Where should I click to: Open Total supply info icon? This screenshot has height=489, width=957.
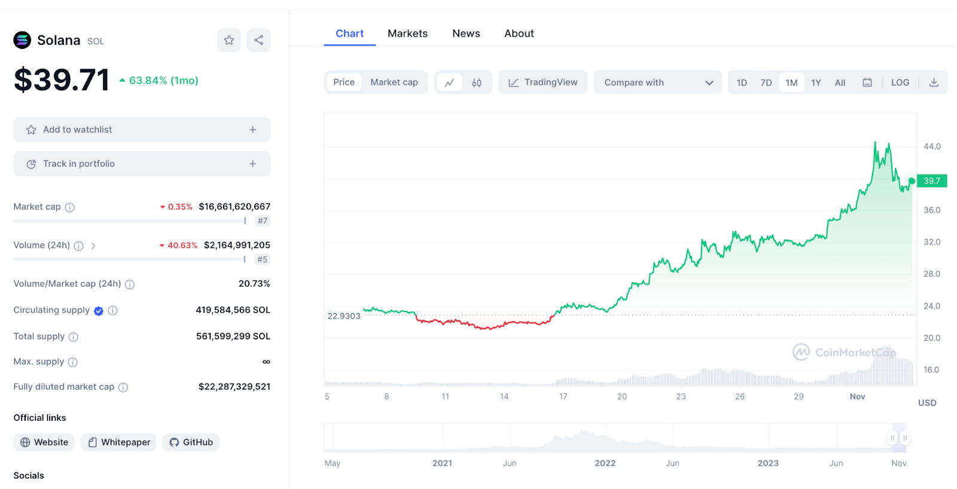[74, 337]
